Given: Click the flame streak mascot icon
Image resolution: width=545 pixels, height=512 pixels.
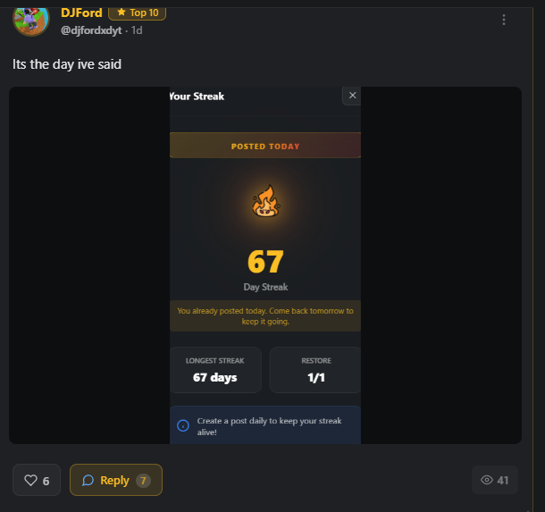Looking at the screenshot, I should point(266,201).
